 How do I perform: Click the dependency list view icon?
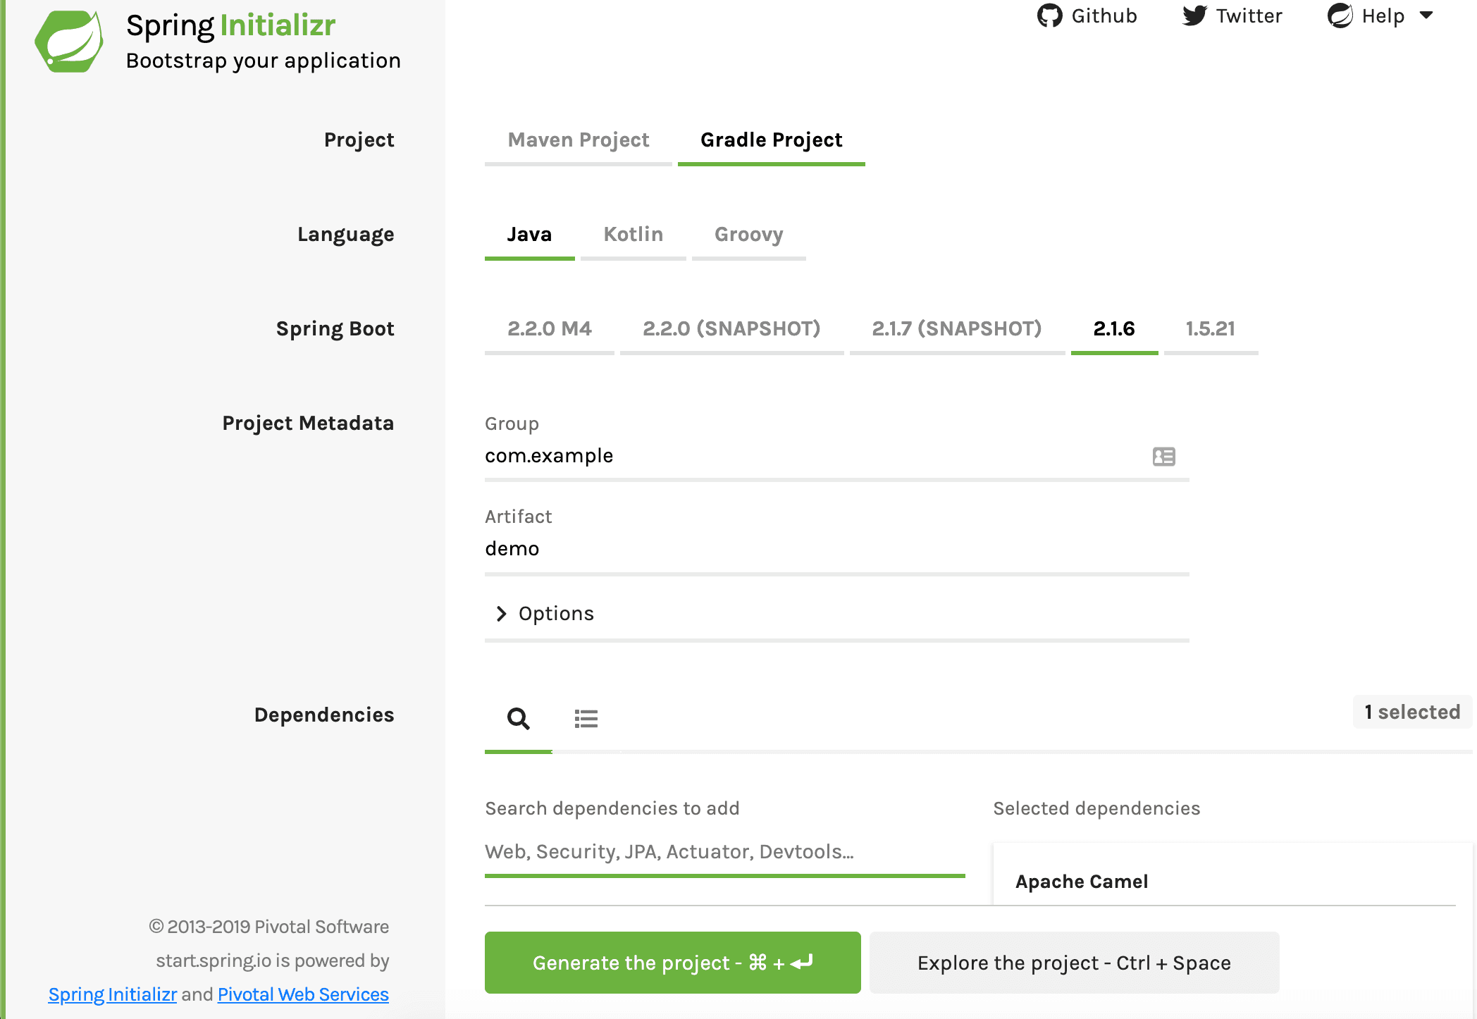tap(586, 717)
